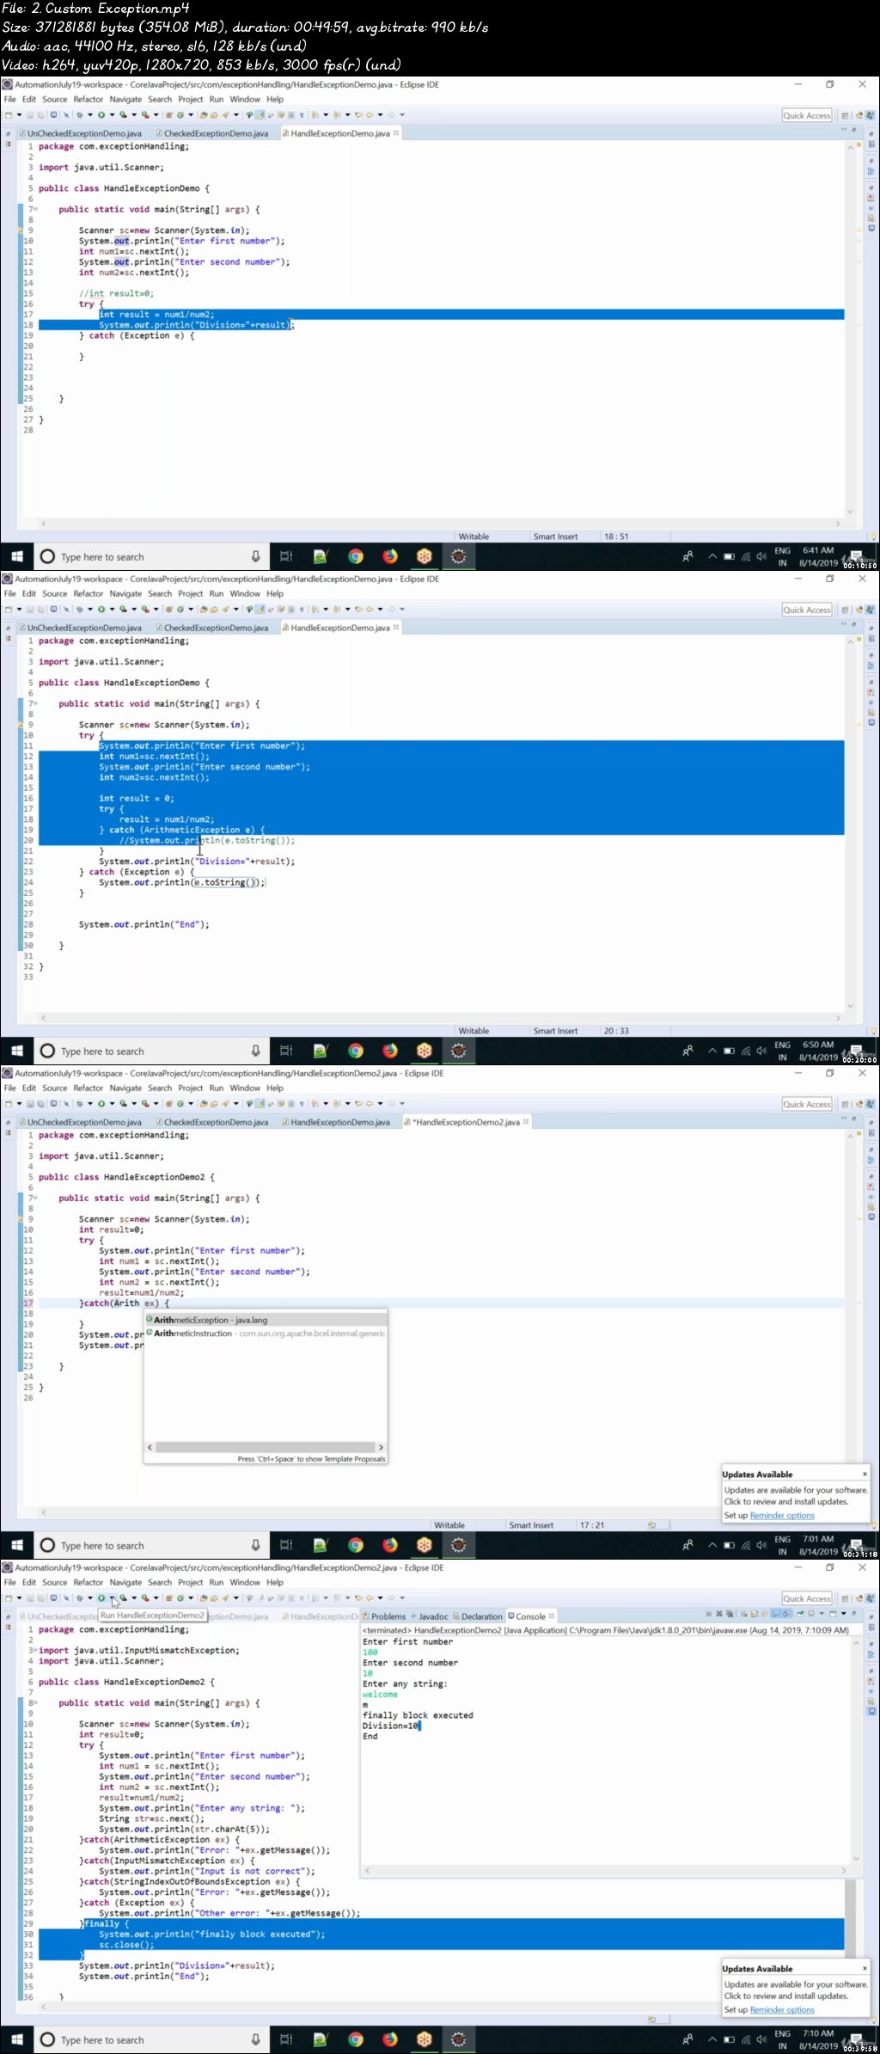Click the People tray icon in the 6:50 AM frame

coord(687,1051)
